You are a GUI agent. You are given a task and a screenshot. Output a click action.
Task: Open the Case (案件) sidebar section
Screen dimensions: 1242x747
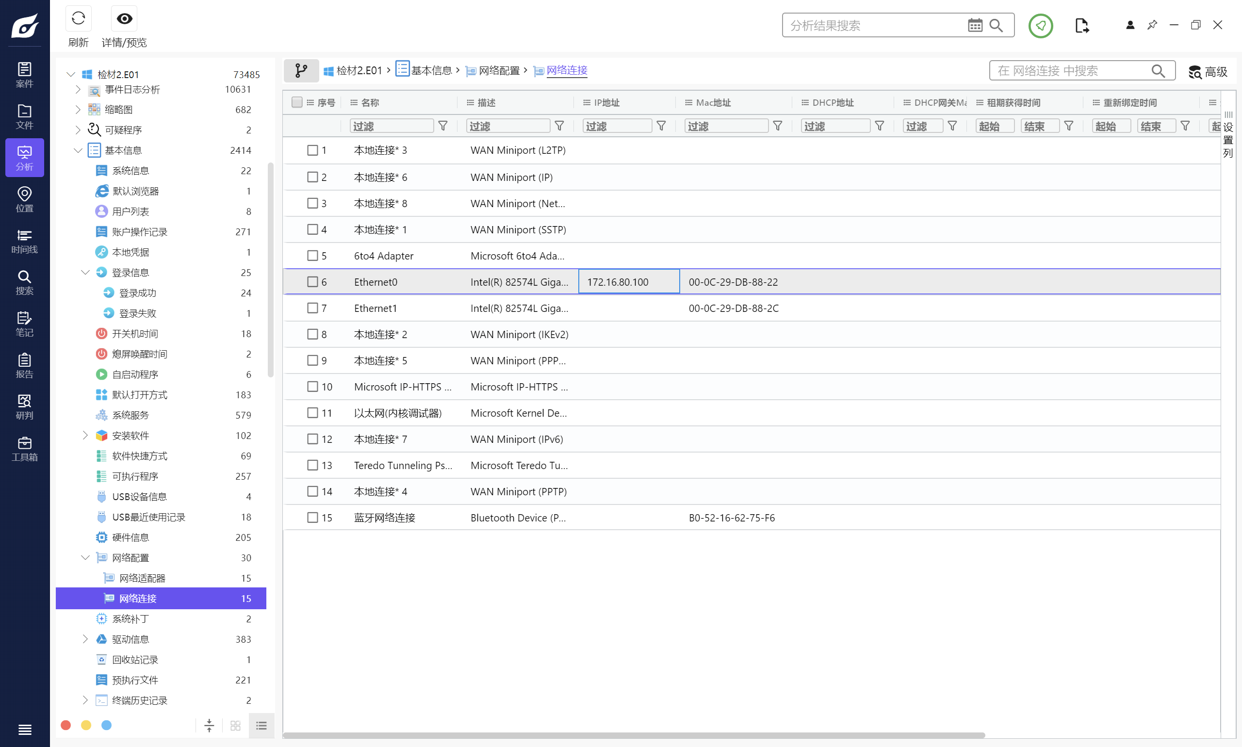25,75
